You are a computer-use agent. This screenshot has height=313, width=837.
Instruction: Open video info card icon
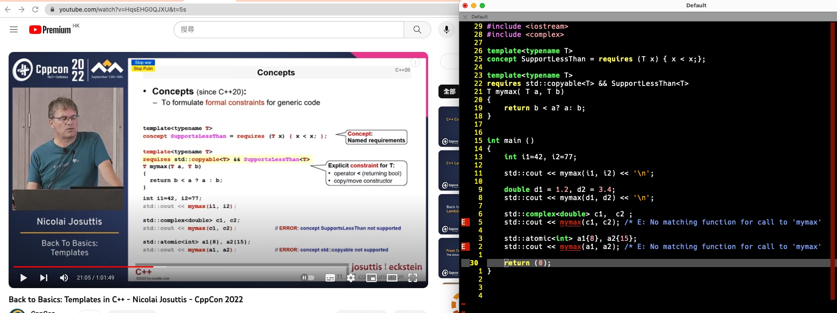click(415, 62)
